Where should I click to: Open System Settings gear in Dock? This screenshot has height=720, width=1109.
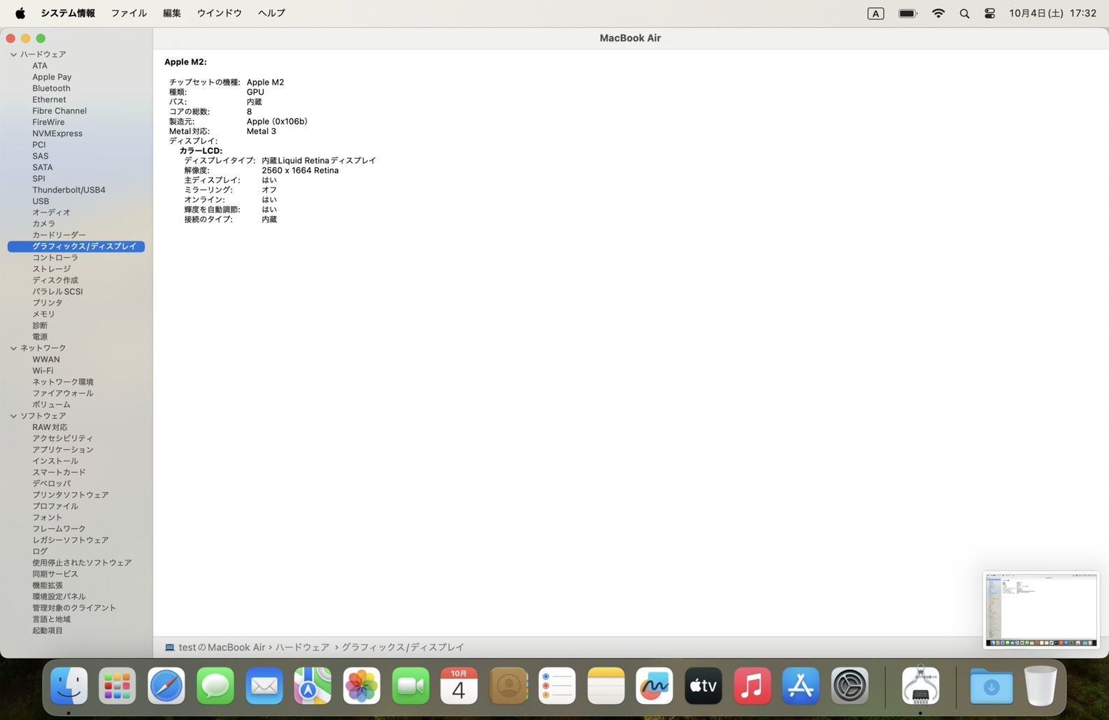coord(850,686)
